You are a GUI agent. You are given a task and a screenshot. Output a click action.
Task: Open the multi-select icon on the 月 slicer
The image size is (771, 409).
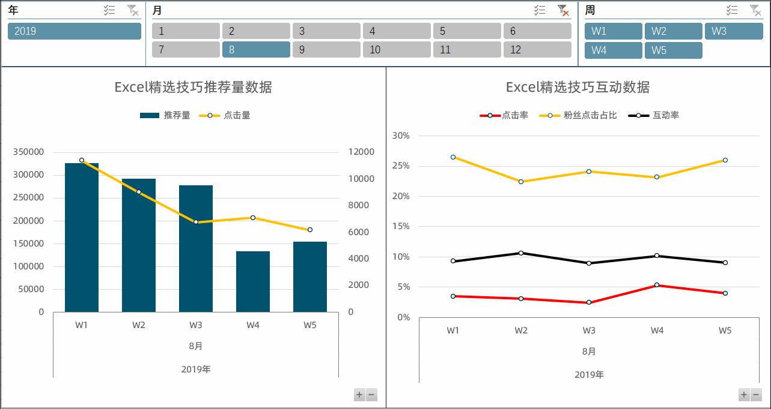pyautogui.click(x=538, y=10)
